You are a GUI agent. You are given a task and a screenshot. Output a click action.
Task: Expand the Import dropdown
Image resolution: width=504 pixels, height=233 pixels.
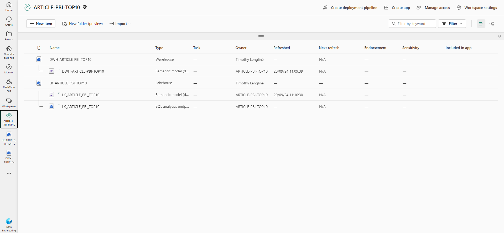[x=120, y=24]
